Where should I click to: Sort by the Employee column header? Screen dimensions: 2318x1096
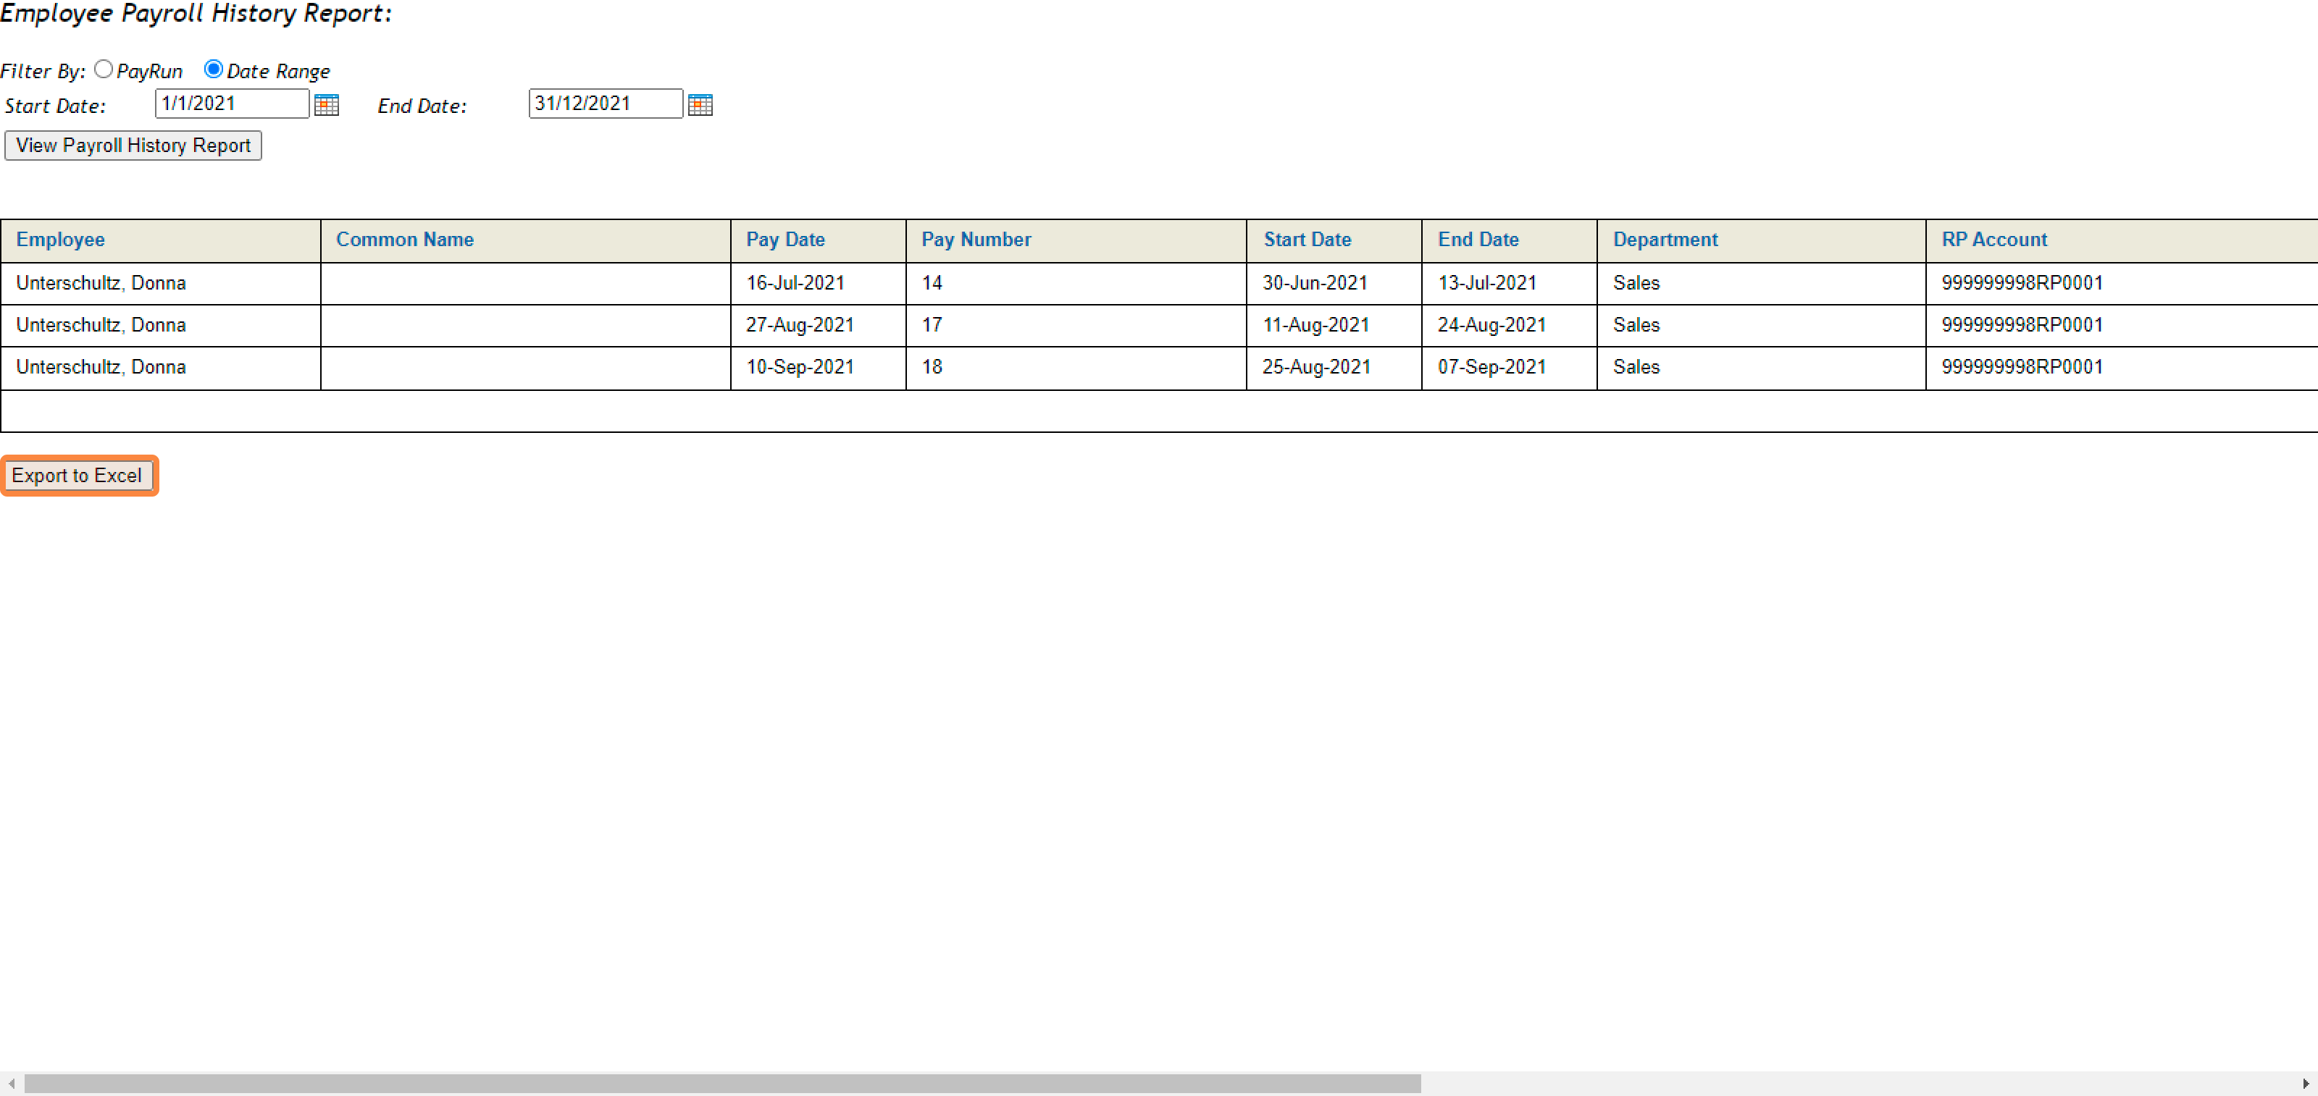click(60, 239)
